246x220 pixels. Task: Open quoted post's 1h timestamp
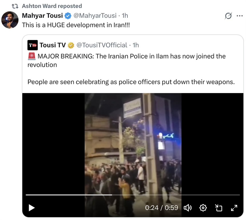tap(136, 45)
